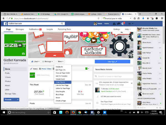Click the search magnifier in Facebook search box
The width and height of the screenshot is (166, 125).
[x=62, y=24]
